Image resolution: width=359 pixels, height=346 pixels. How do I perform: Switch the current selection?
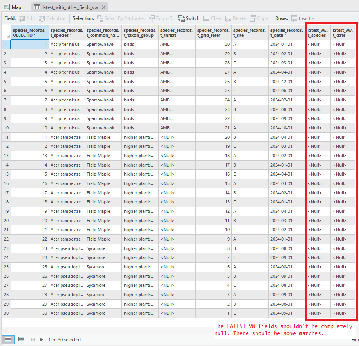189,18
